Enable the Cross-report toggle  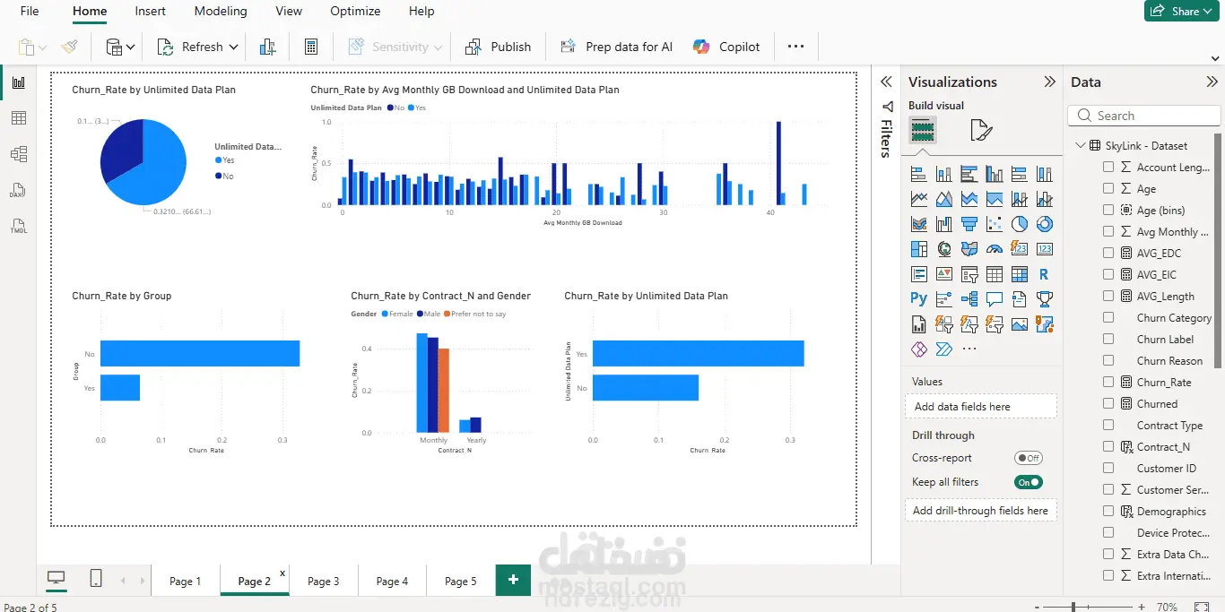click(1029, 458)
